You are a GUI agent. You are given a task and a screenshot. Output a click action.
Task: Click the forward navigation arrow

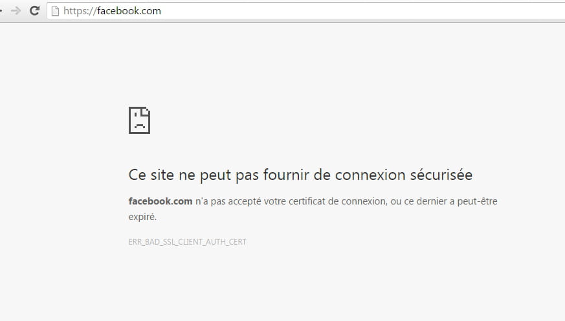pos(16,11)
